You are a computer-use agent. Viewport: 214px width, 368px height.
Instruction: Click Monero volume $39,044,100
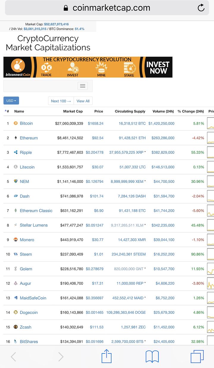(164, 240)
